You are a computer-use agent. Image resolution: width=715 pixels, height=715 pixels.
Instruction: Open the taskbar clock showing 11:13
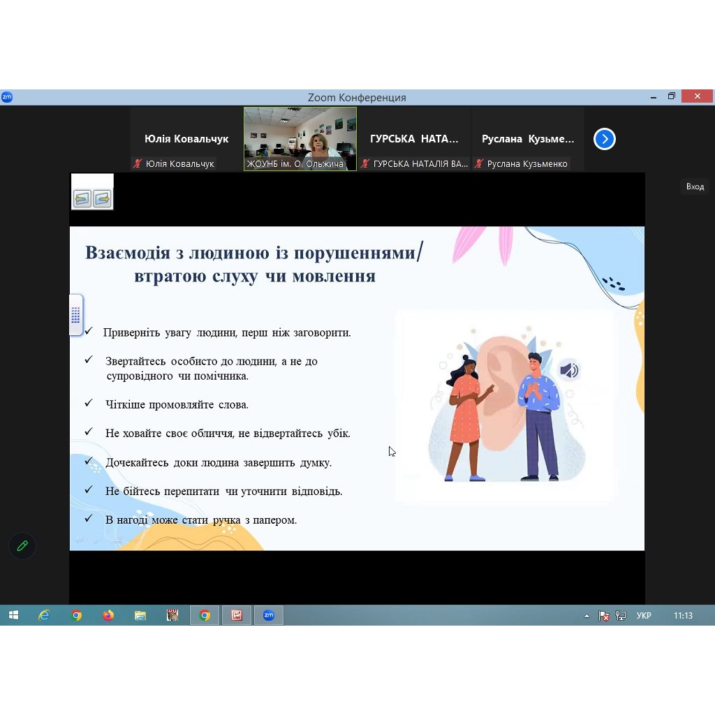(683, 616)
